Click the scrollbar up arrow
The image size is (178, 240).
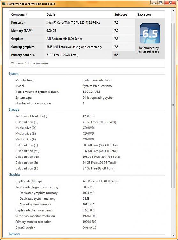[174, 11]
